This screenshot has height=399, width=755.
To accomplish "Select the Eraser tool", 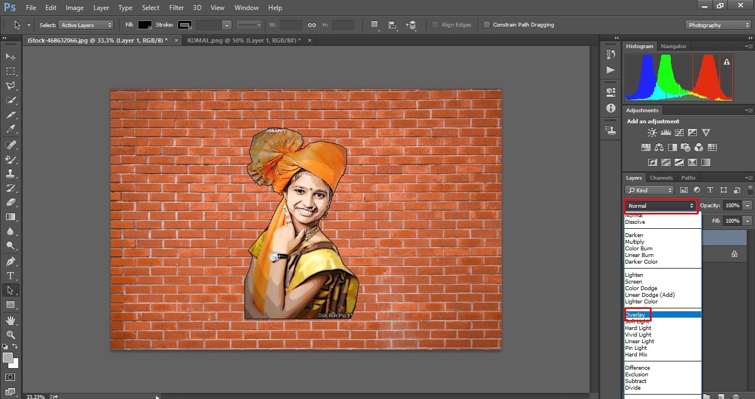I will pyautogui.click(x=11, y=202).
